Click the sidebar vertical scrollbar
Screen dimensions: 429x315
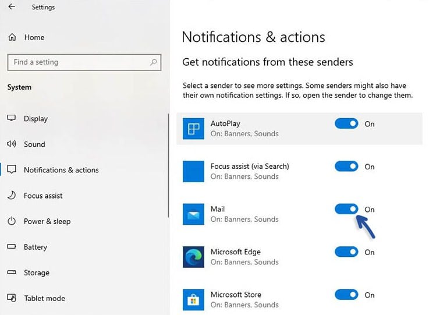168,165
